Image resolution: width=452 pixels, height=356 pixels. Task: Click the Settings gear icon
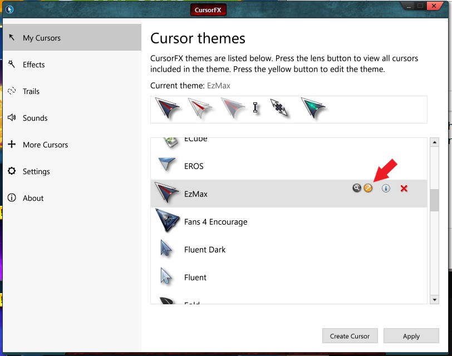(12, 171)
